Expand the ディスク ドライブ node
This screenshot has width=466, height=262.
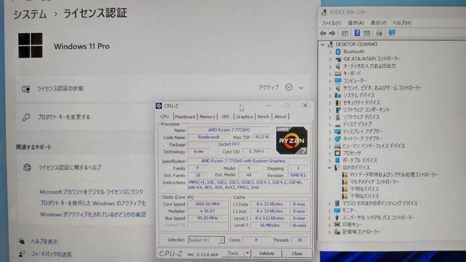coord(330,124)
